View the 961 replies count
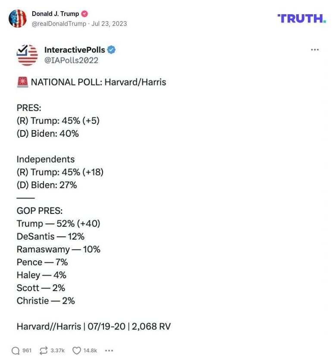The width and height of the screenshot is (335, 364). point(27,351)
